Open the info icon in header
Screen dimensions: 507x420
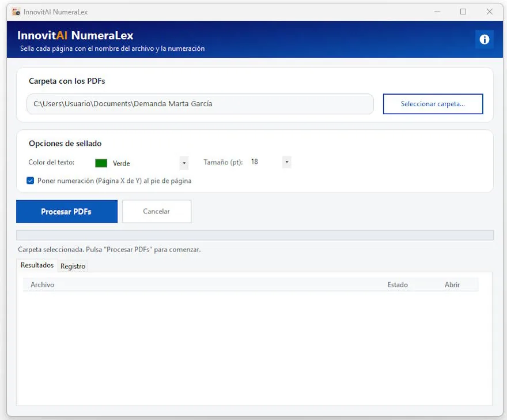484,39
